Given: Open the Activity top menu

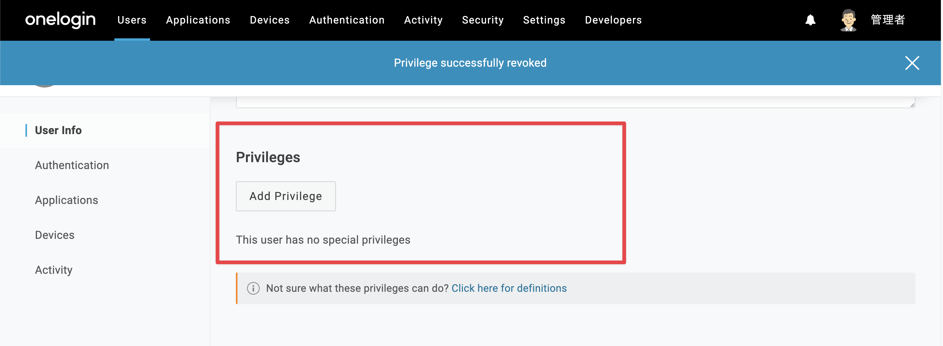Looking at the screenshot, I should tap(424, 20).
